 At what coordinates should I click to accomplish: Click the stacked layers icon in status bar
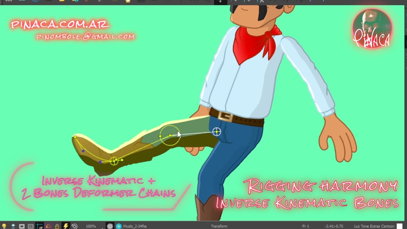tap(13, 226)
